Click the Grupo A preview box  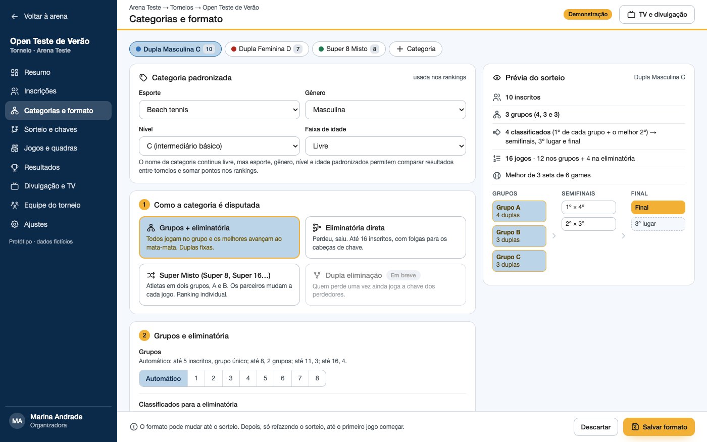(519, 211)
